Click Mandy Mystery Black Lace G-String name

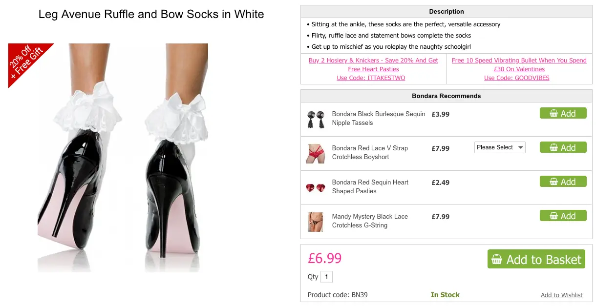coord(370,221)
